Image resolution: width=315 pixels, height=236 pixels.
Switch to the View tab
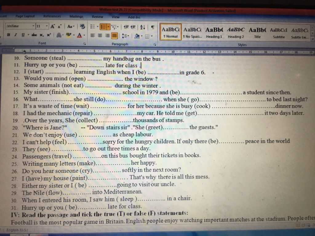(x=116, y=17)
